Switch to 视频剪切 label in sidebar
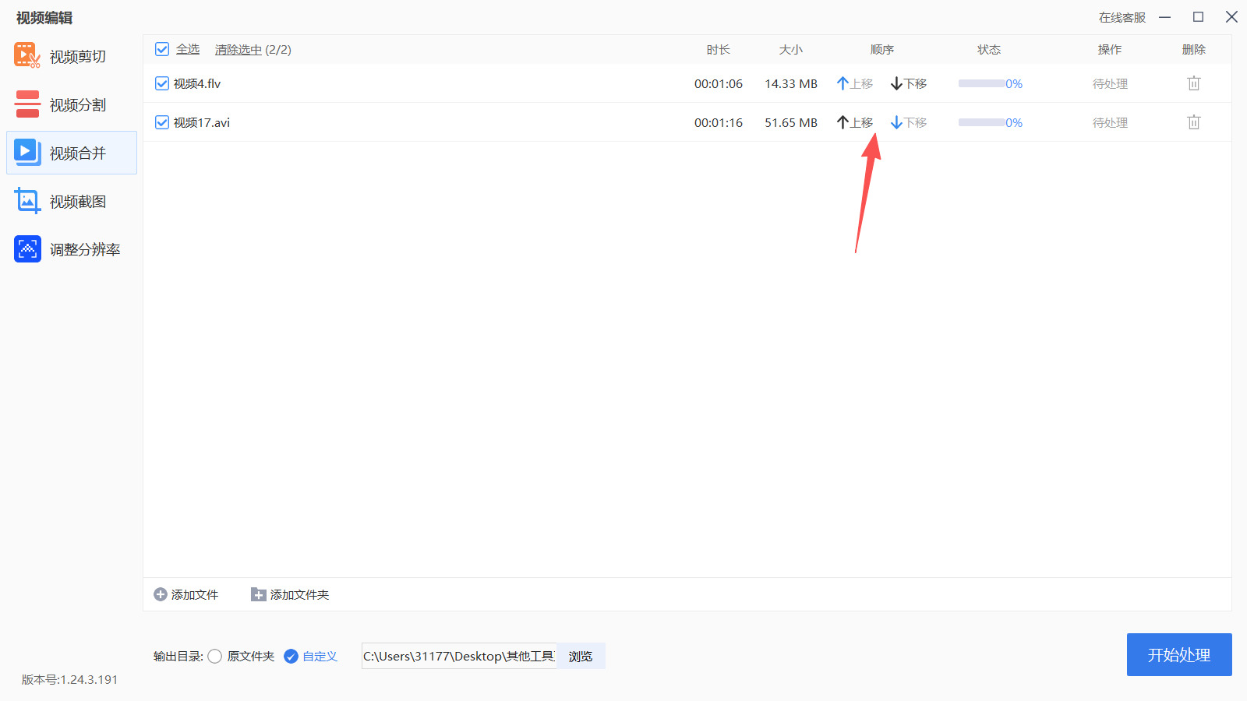Screen dimensions: 1247x701 pos(78,57)
